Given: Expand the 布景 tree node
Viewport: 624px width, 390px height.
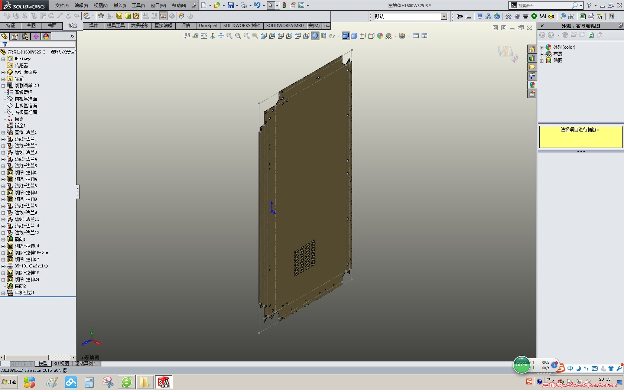Looking at the screenshot, I should pos(542,54).
